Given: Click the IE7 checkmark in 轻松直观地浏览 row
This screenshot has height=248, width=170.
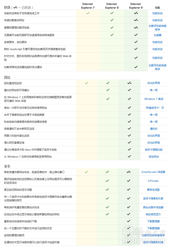Looking at the screenshot, I should click(87, 83).
